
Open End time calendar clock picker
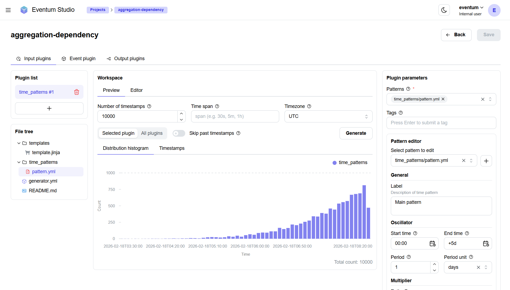(486, 244)
